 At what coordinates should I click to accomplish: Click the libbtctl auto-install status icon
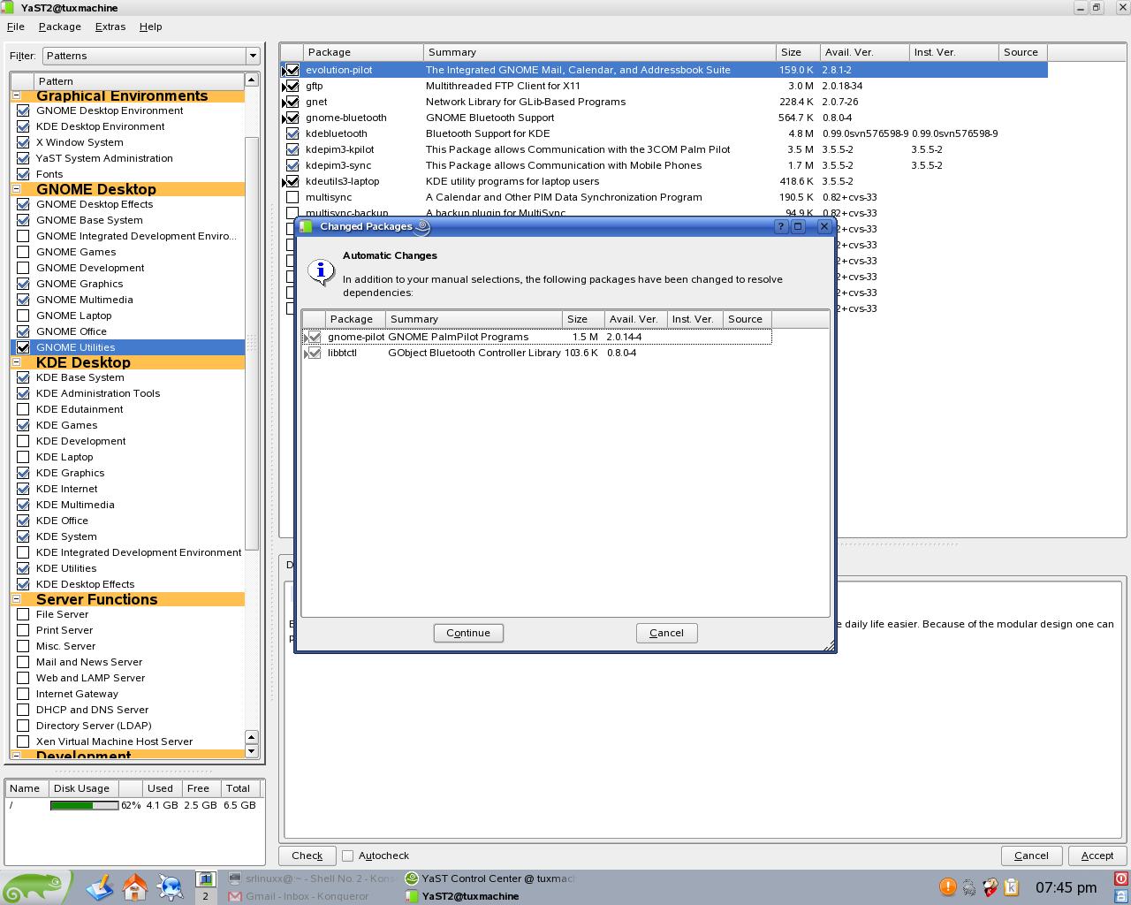tap(312, 353)
